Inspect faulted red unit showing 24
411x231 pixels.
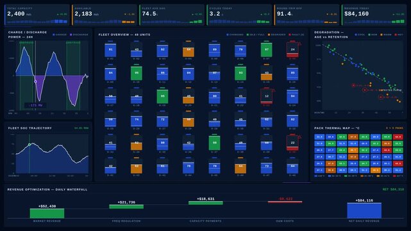(x=292, y=49)
